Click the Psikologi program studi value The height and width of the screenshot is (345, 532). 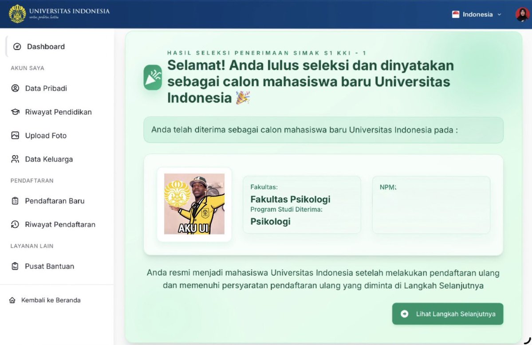tap(270, 222)
